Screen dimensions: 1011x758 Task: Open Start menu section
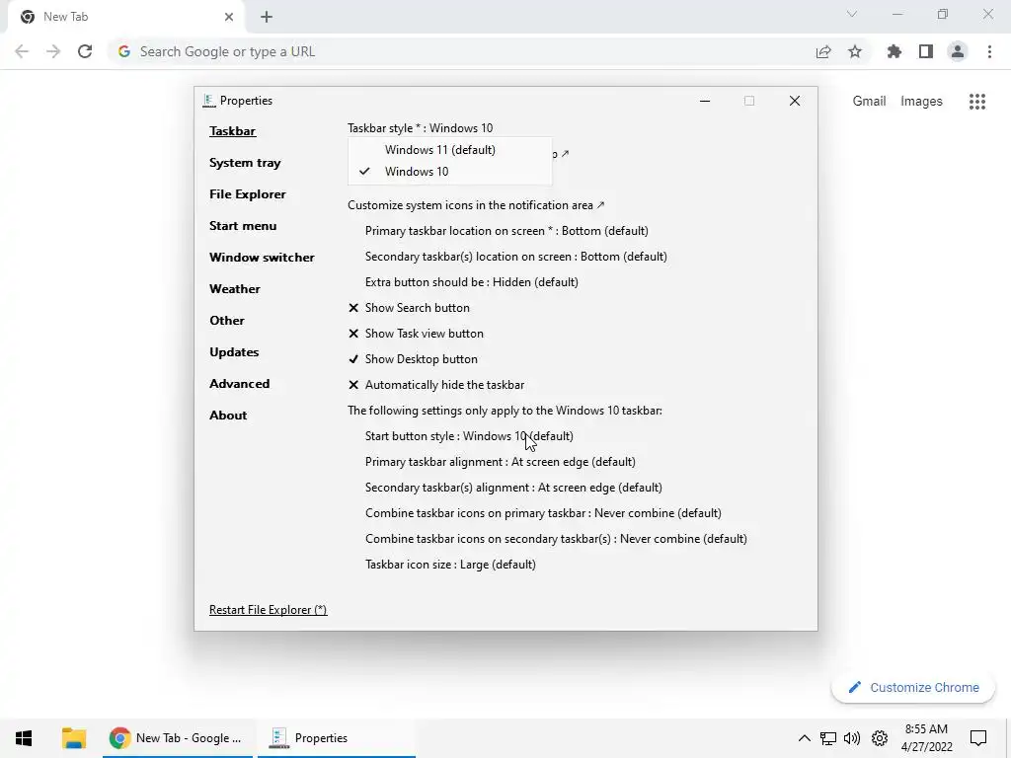(x=243, y=226)
